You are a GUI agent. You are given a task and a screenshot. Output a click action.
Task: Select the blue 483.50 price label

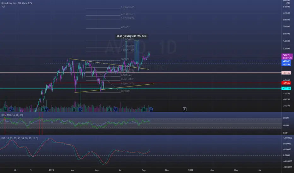[286, 64]
